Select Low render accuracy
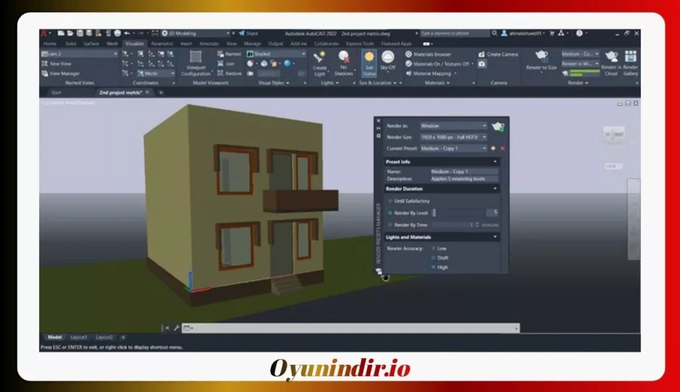 click(x=433, y=248)
